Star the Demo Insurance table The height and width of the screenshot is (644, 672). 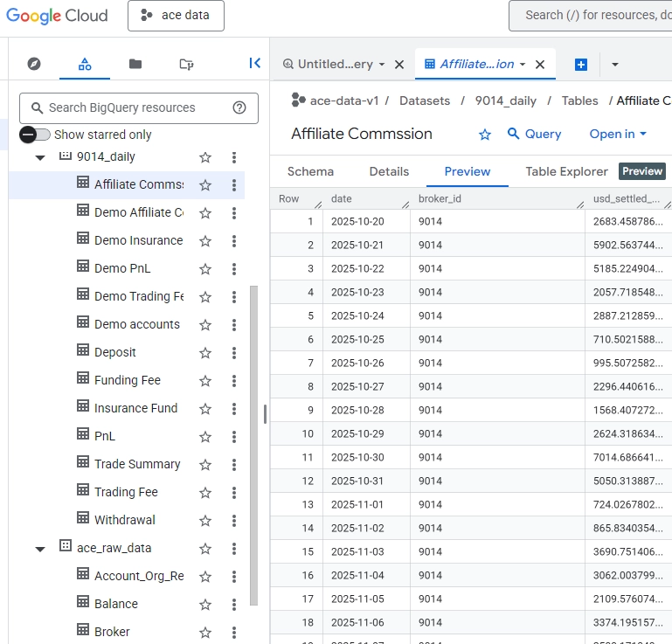(x=205, y=241)
